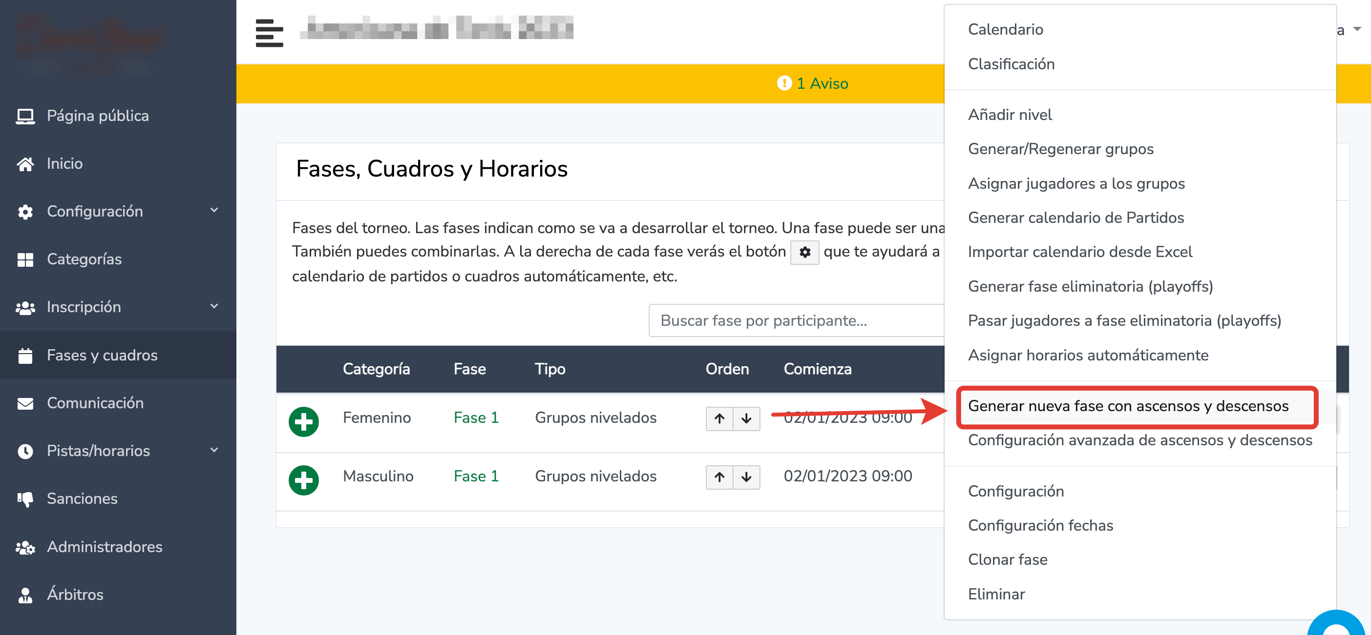Screen dimensions: 1371x635
Task: Move Masculino phase up with arrow
Action: [x=719, y=476]
